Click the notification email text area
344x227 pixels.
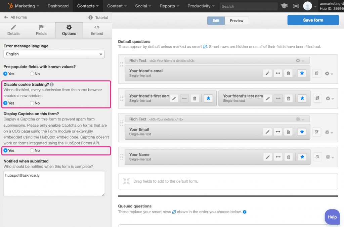54,184
